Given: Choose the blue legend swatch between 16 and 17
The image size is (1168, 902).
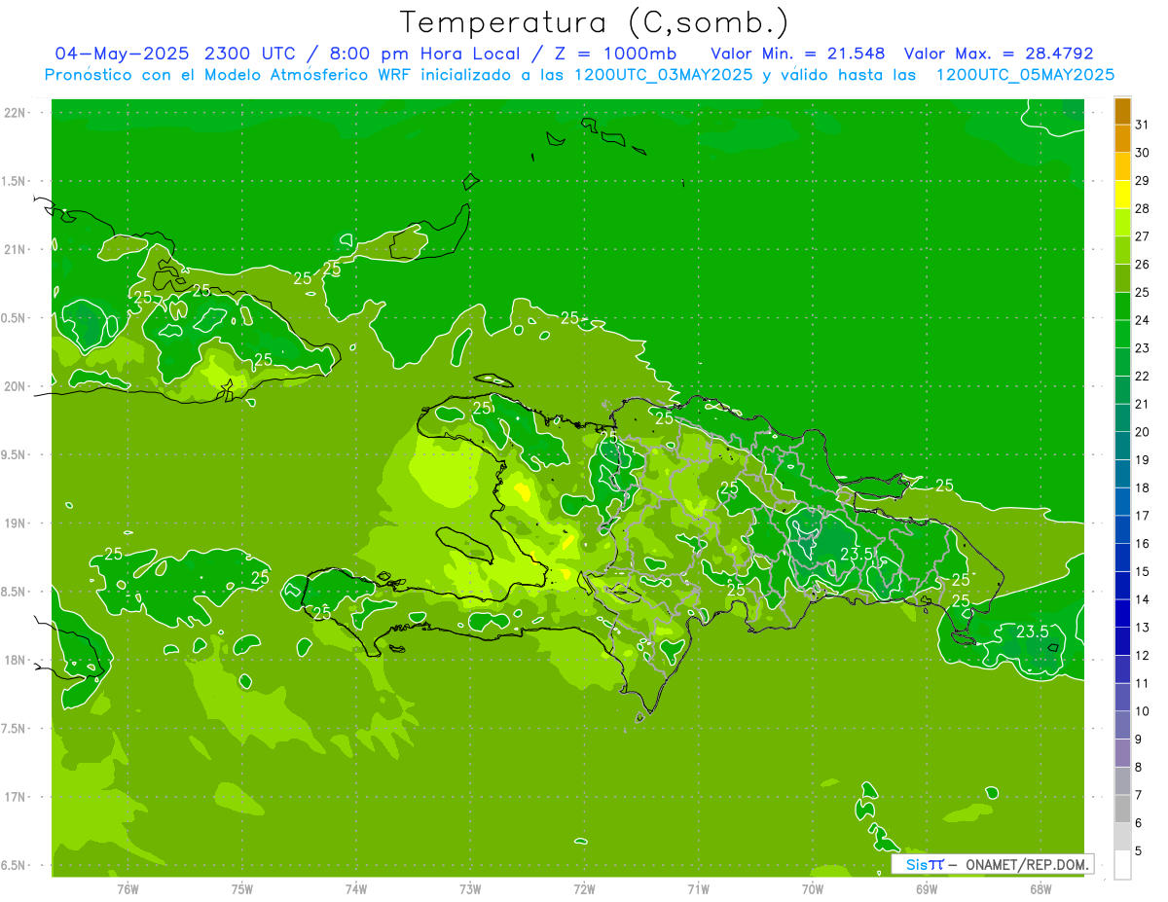Looking at the screenshot, I should [1122, 529].
